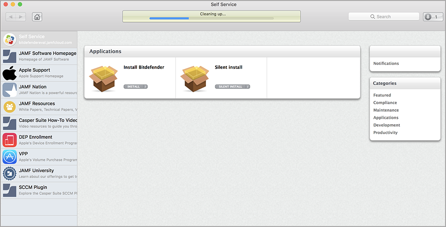Select the Productivity category

click(385, 133)
